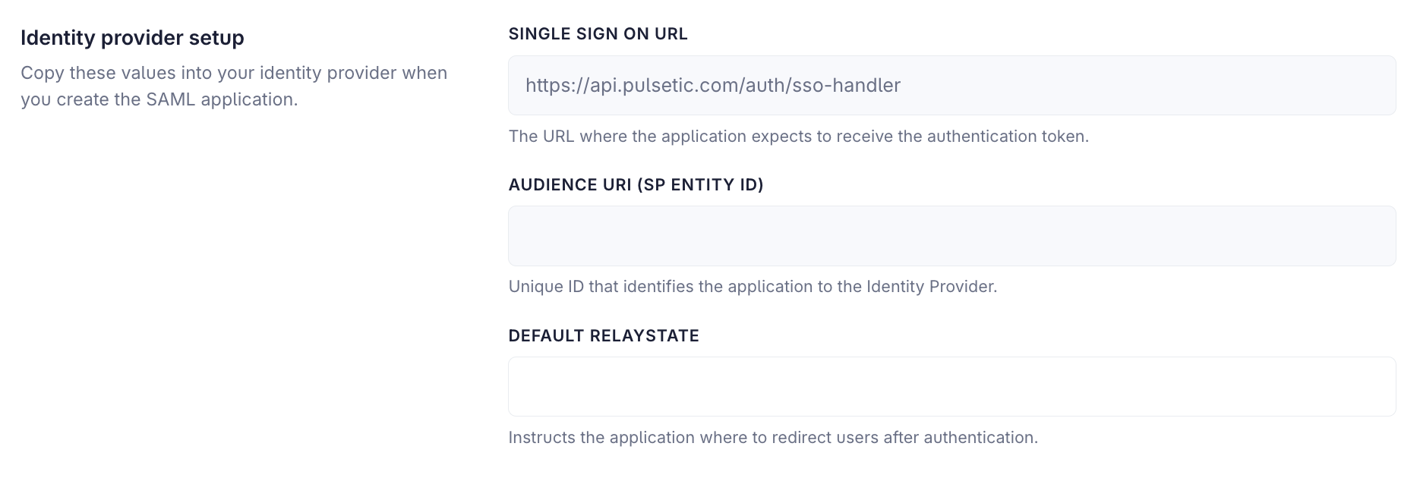The width and height of the screenshot is (1420, 481).
Task: Click the "Unique ID that identifies the application" hint
Action: pyautogui.click(x=753, y=287)
